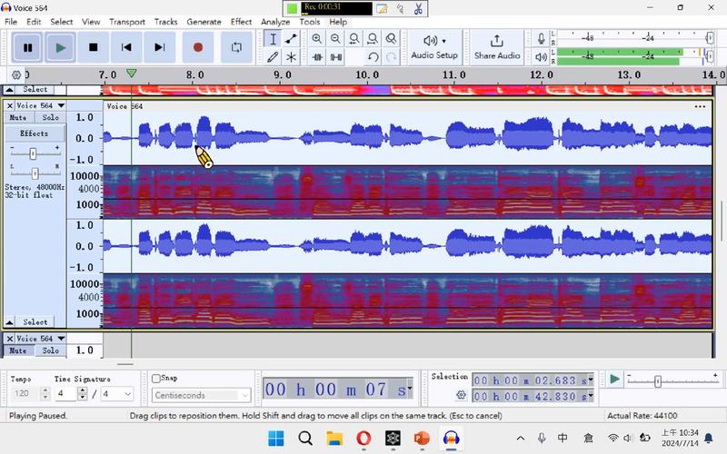The image size is (727, 454).
Task: Open Windows Start menu
Action: tap(276, 438)
